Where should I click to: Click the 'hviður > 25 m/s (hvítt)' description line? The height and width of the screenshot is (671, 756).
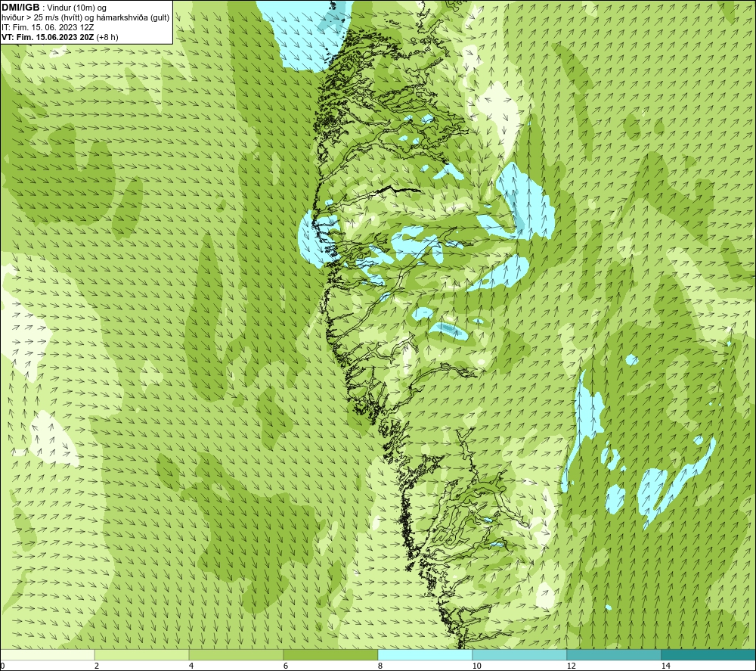[x=85, y=18]
